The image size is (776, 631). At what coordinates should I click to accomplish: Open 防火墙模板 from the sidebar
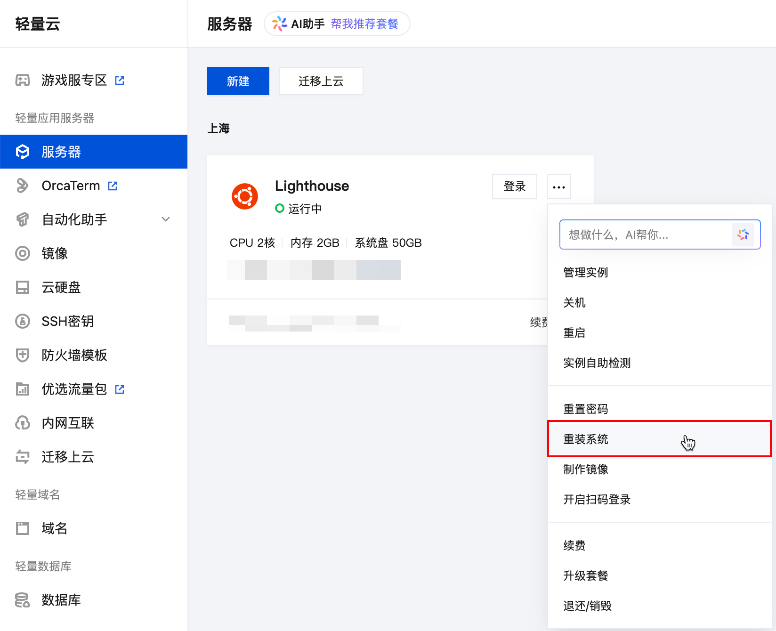pos(73,355)
